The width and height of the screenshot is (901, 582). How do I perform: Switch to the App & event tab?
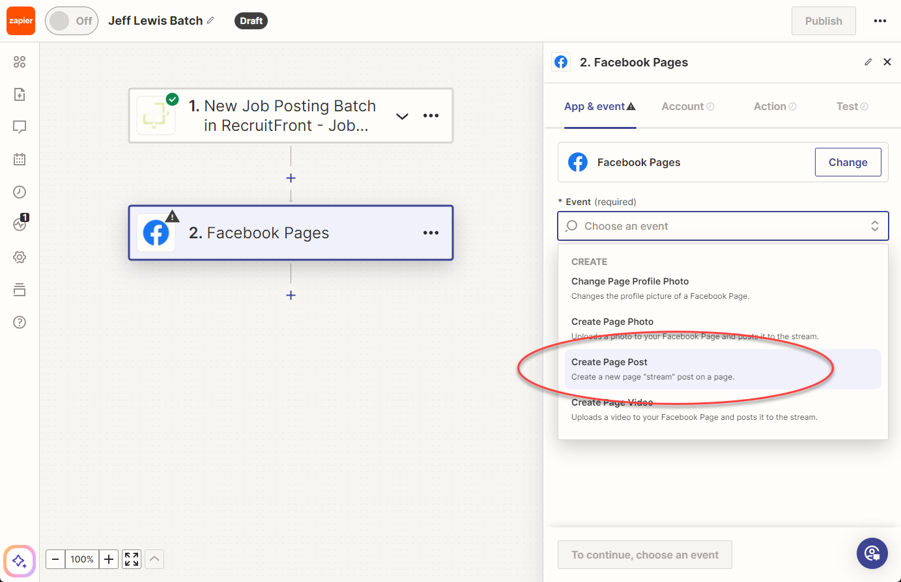(x=600, y=106)
